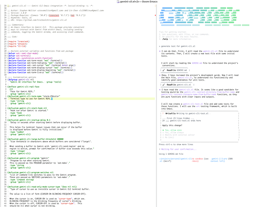Image resolution: width=255 pixels, height=207 pixels.
Task: Click the ";;;; Customization options" comment
Action: pyautogui.click(x=22, y=77)
